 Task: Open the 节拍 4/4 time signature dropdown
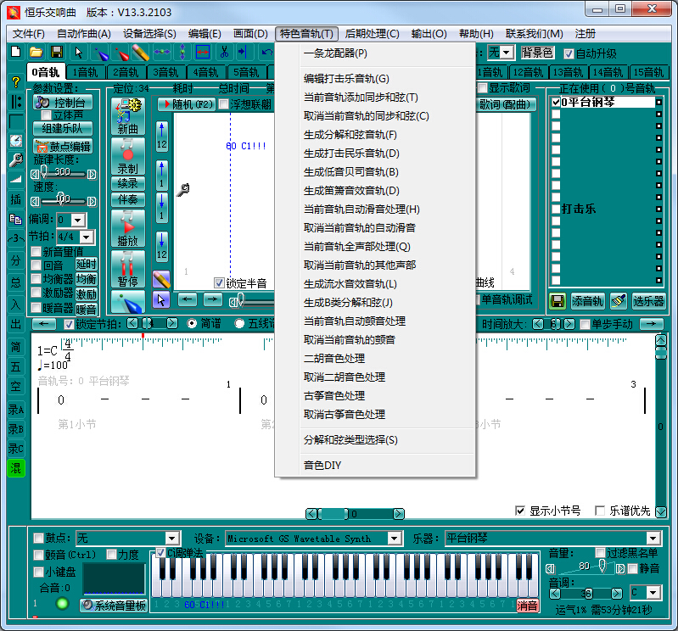87,237
